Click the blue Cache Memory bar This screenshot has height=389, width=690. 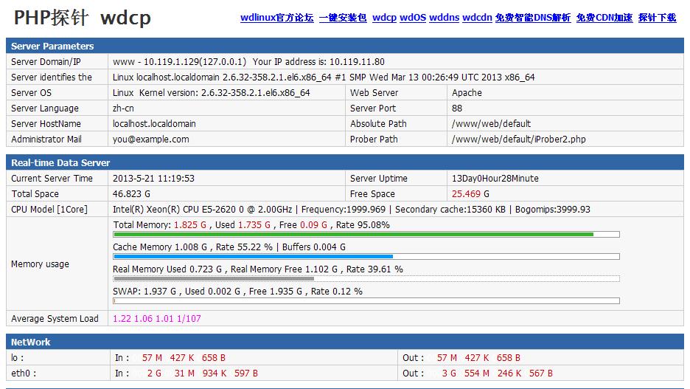coord(253,257)
